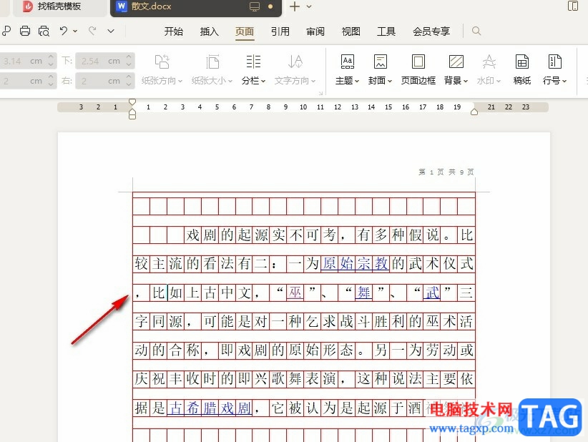Increase the top margin stepper up
This screenshot has height=442, width=588.
click(x=51, y=57)
